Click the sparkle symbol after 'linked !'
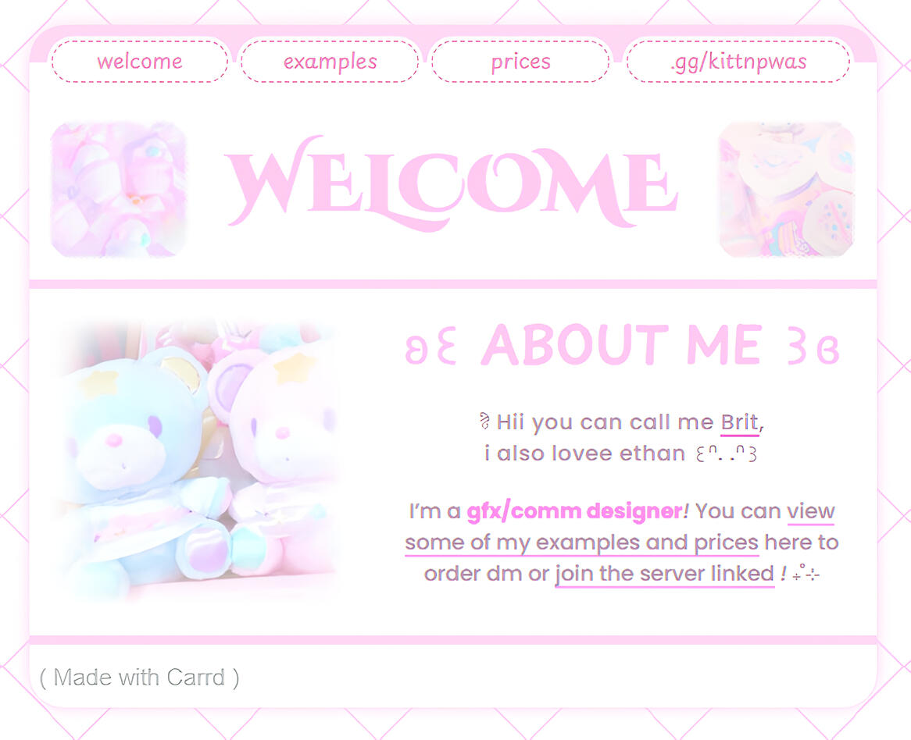Screen dimensions: 911x740 click(x=806, y=574)
